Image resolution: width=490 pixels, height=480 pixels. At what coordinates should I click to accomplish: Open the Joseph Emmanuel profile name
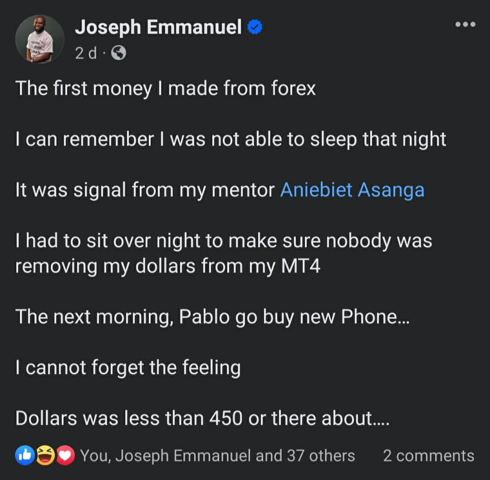pos(158,28)
